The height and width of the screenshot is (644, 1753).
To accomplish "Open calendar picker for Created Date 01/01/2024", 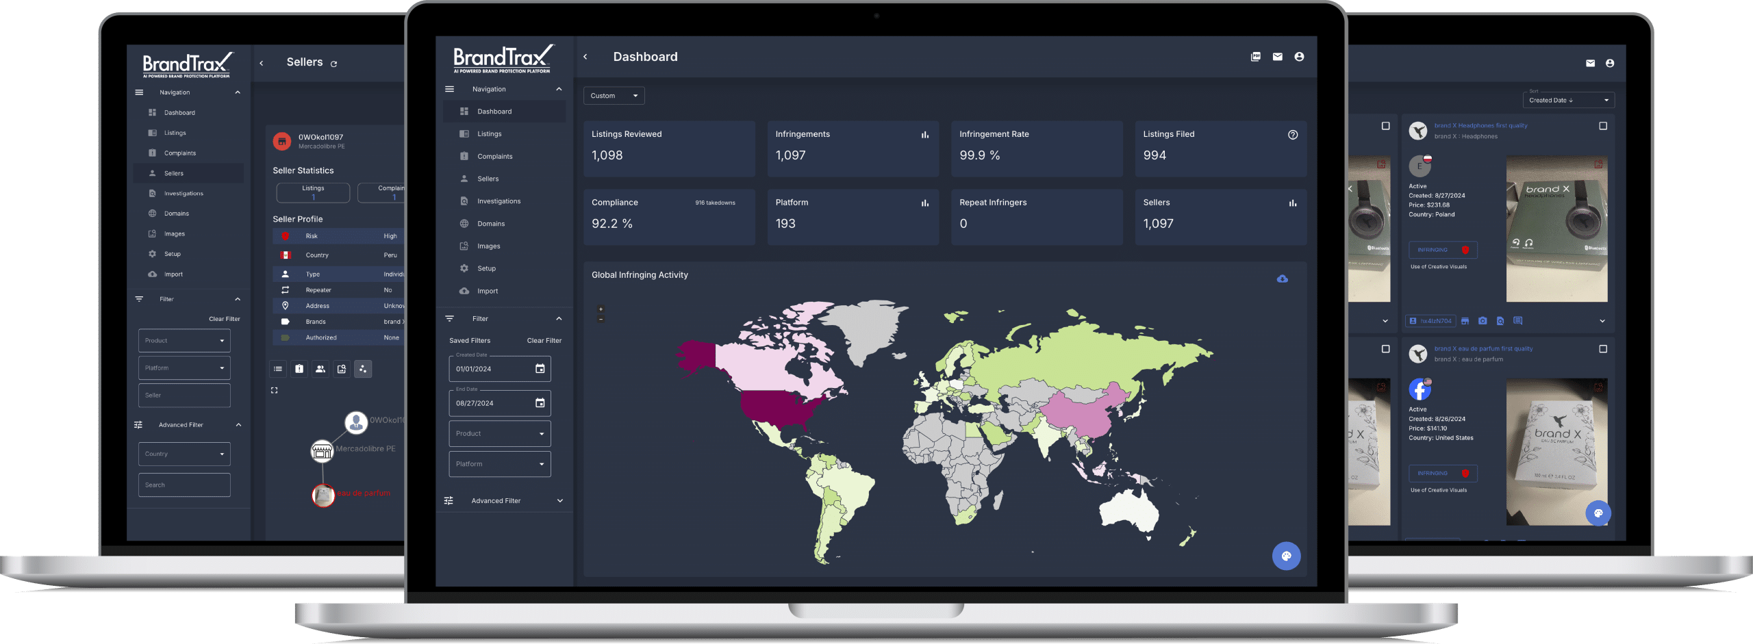I will [540, 369].
